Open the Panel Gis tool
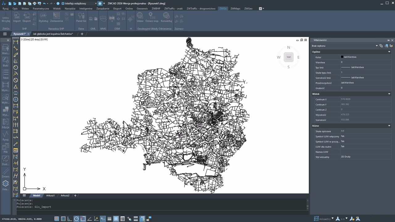The height and width of the screenshot is (222, 395). pos(81,17)
